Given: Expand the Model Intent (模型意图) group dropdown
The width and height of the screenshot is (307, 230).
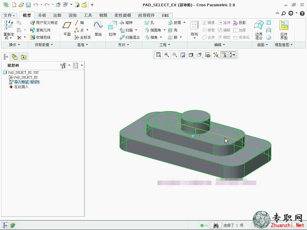Looking at the screenshot, I should click(284, 45).
